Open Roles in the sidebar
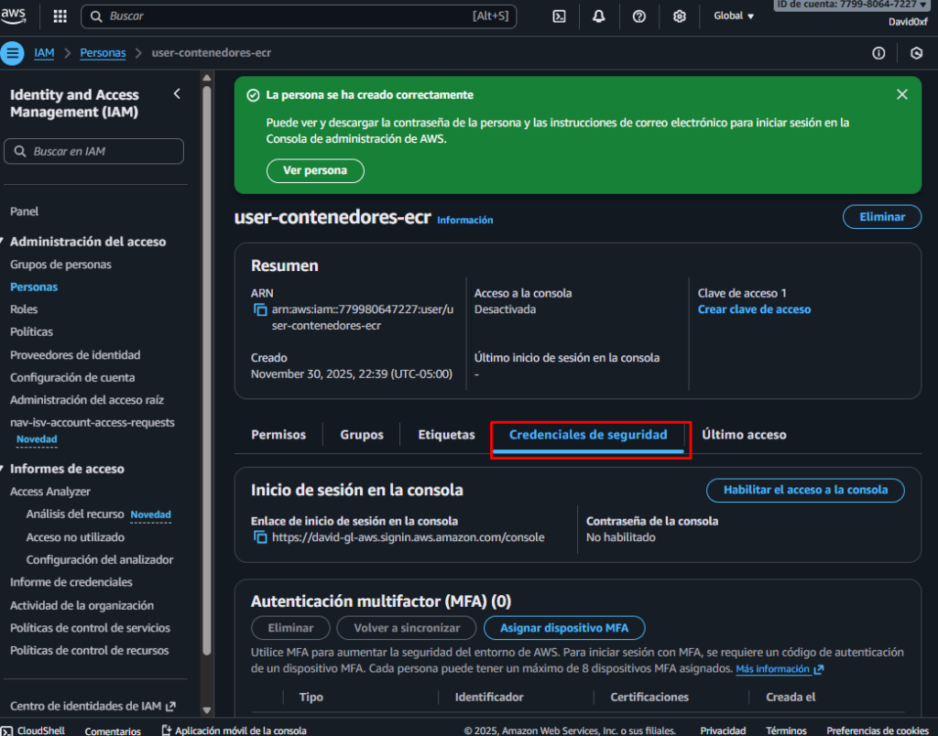This screenshot has width=938, height=736. click(x=24, y=309)
